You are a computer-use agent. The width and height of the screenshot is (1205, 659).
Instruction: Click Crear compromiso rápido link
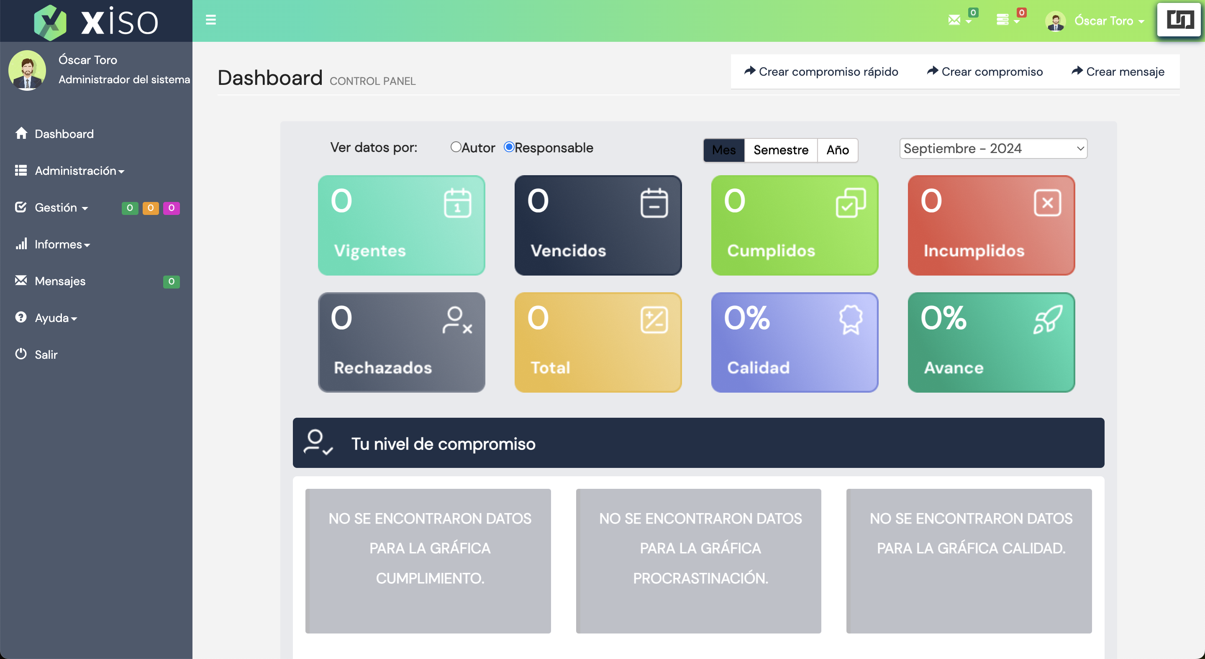821,72
